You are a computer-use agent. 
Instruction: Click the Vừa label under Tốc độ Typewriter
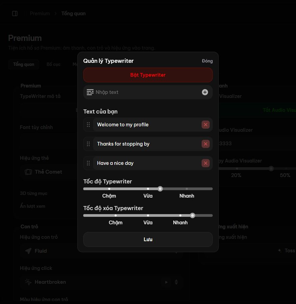click(x=148, y=196)
